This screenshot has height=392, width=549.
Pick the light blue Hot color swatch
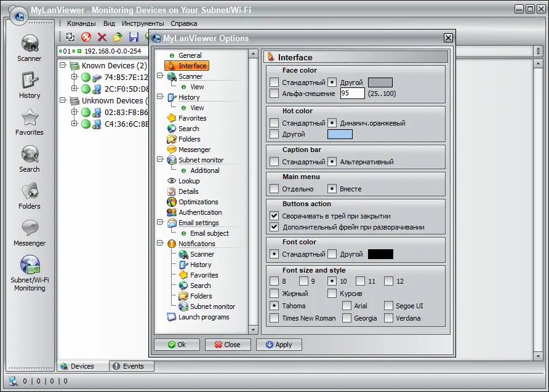[340, 134]
